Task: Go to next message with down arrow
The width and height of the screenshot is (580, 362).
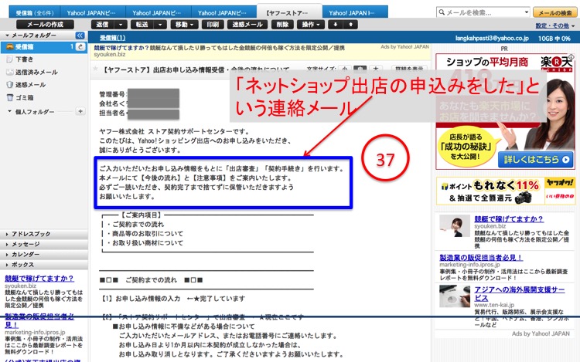Action: point(336,25)
